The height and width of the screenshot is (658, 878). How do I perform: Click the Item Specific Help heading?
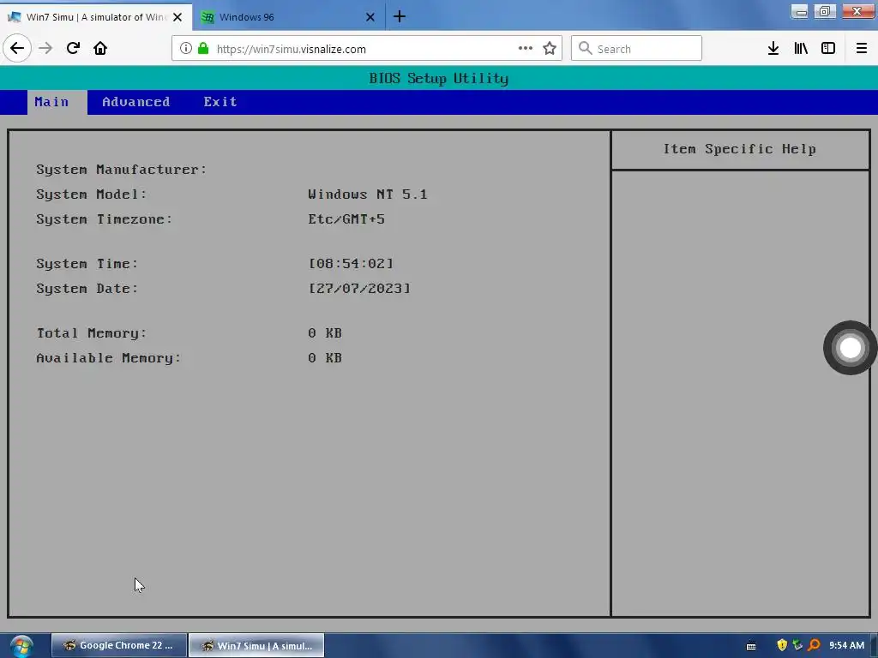click(x=740, y=149)
